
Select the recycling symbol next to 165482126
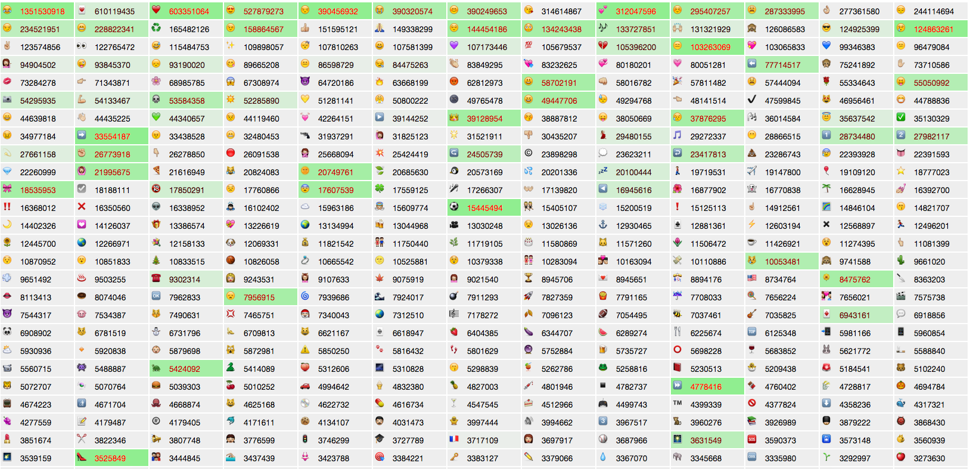(156, 28)
